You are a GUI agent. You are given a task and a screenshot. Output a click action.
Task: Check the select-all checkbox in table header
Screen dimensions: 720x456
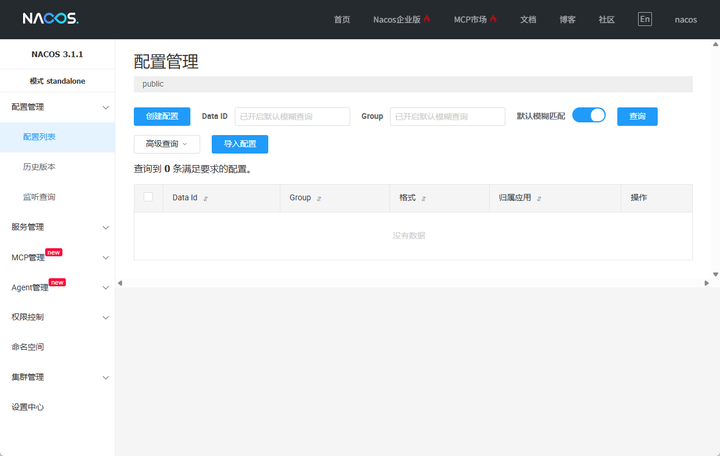(x=148, y=197)
